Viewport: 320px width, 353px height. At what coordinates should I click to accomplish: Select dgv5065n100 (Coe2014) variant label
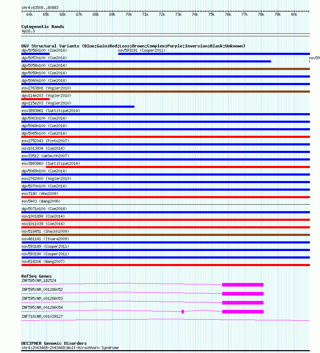coord(44,133)
